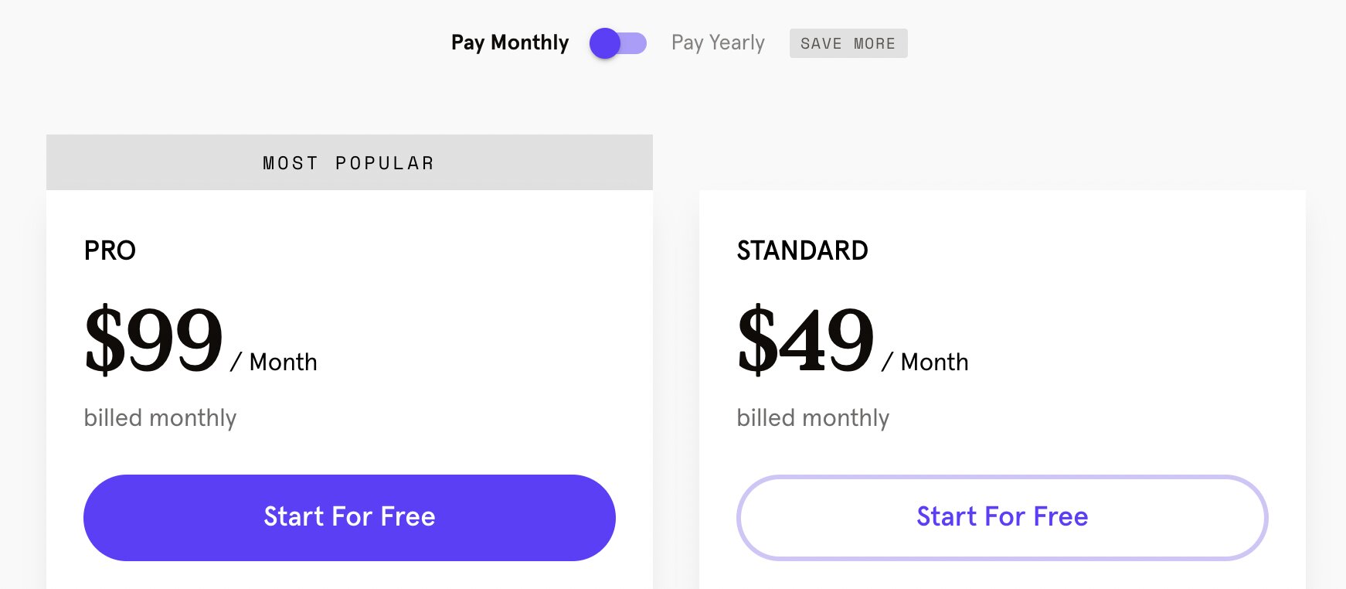Click the dollar sign in the $49 price
Screen dimensions: 1346x589
[x=756, y=339]
